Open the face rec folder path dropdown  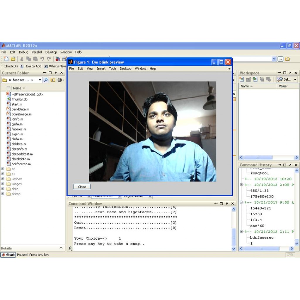40,80
